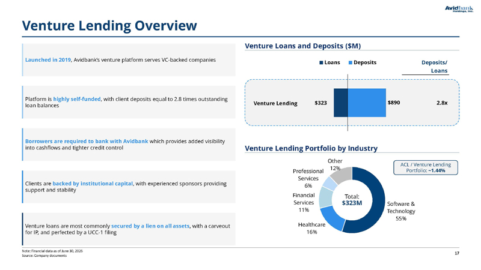Select the Venture Lending Overview title
481x270 pixels.
click(x=109, y=25)
